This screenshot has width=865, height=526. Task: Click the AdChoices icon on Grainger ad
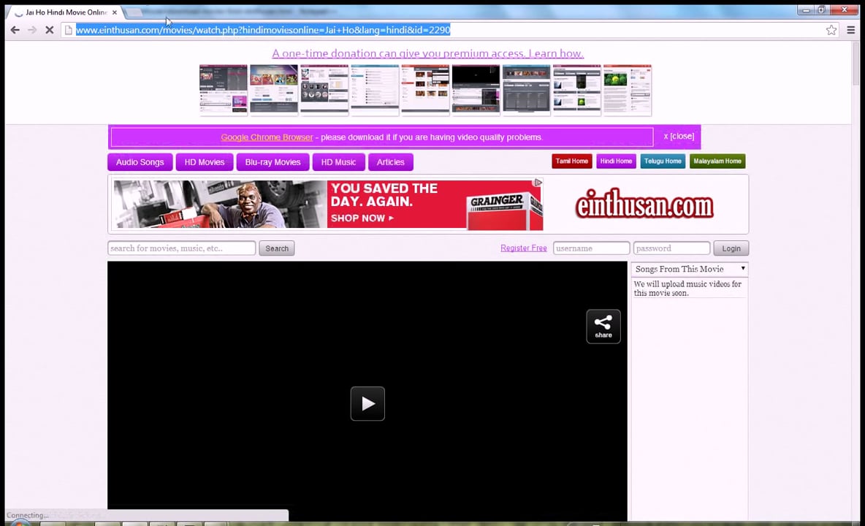[538, 183]
